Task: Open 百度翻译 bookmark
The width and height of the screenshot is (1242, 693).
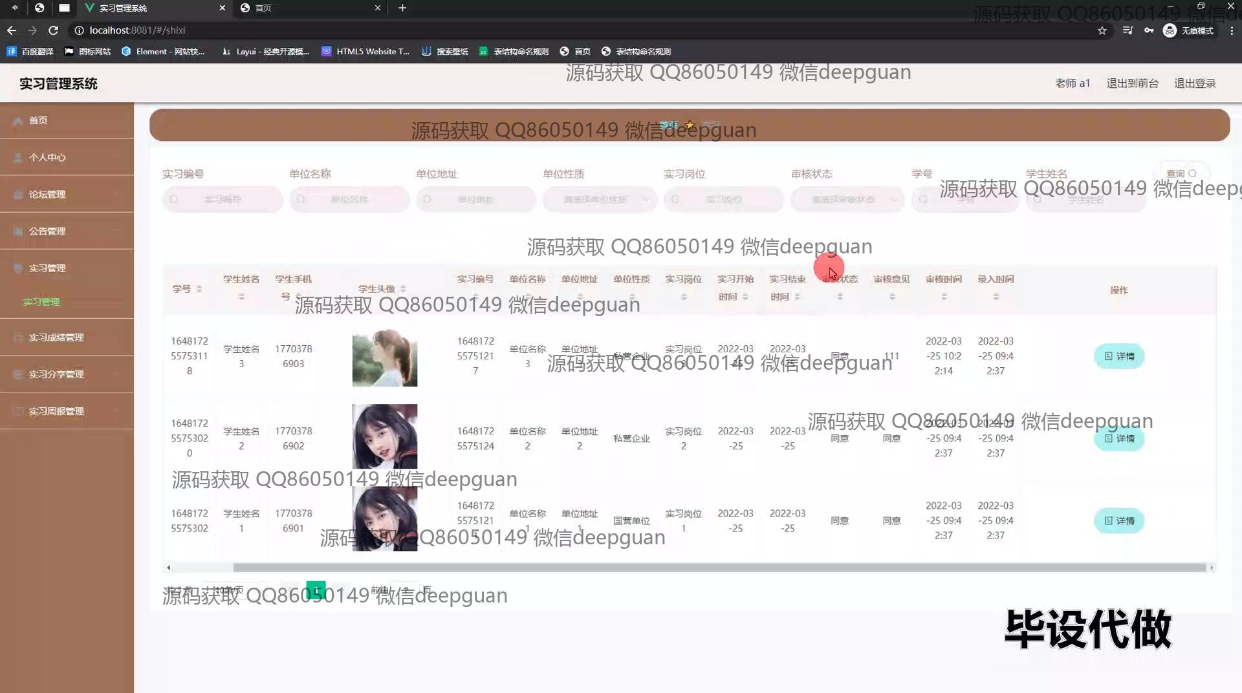Action: (30, 51)
